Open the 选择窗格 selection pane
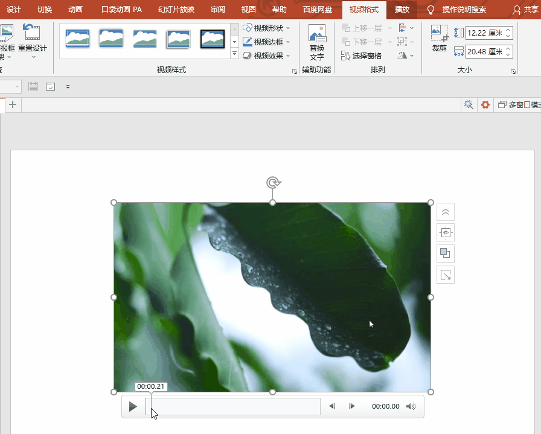The height and width of the screenshot is (434, 541). pos(361,56)
